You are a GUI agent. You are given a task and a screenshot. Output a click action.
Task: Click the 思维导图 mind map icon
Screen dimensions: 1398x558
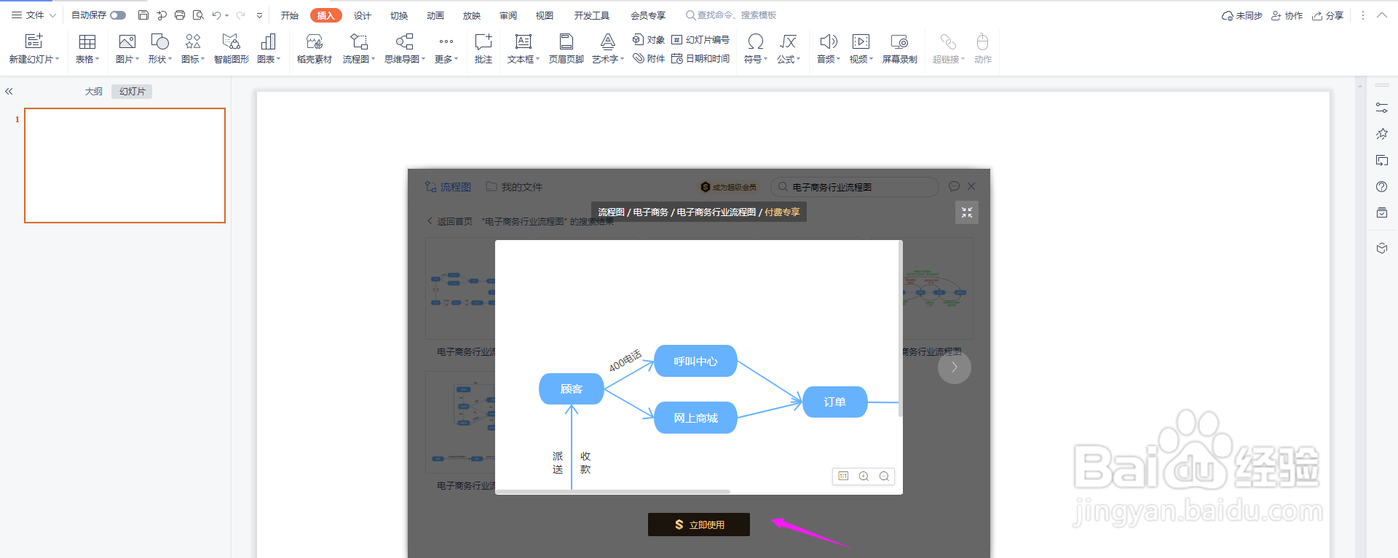click(405, 41)
